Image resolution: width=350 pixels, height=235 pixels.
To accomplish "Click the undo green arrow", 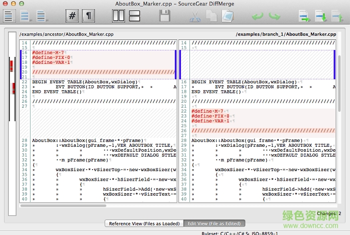I will (x=257, y=16).
